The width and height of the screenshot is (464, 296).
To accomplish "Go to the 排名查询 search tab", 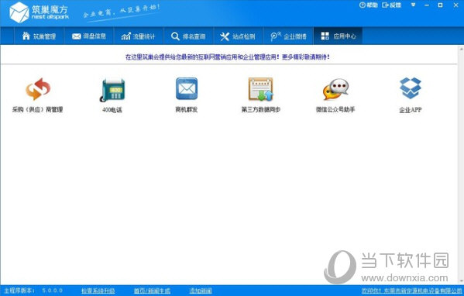I will [x=188, y=36].
